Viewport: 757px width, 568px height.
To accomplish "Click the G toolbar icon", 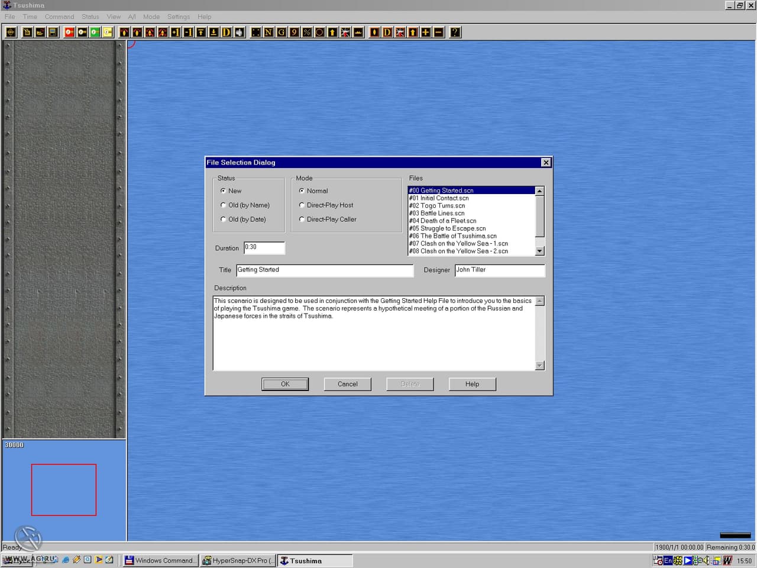I will point(282,32).
